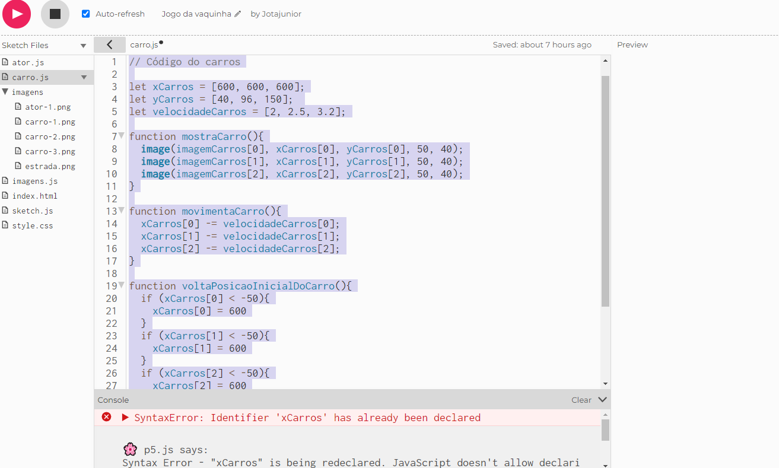779x468 pixels.
Task: Open index.html in the sidebar
Action: coord(34,196)
